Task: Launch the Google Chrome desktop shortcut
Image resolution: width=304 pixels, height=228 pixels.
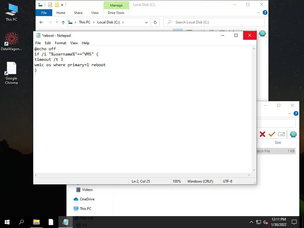Action: pos(11,73)
